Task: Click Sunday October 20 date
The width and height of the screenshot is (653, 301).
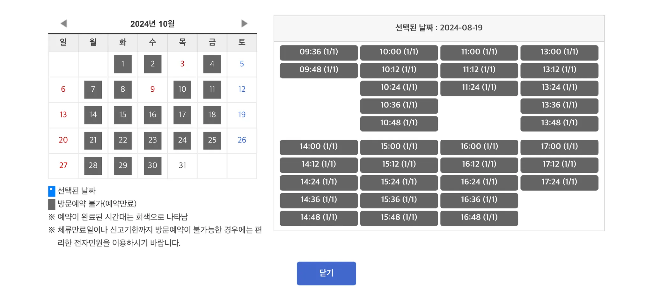Action: click(63, 140)
